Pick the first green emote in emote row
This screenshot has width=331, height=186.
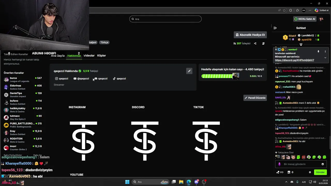(298, 157)
